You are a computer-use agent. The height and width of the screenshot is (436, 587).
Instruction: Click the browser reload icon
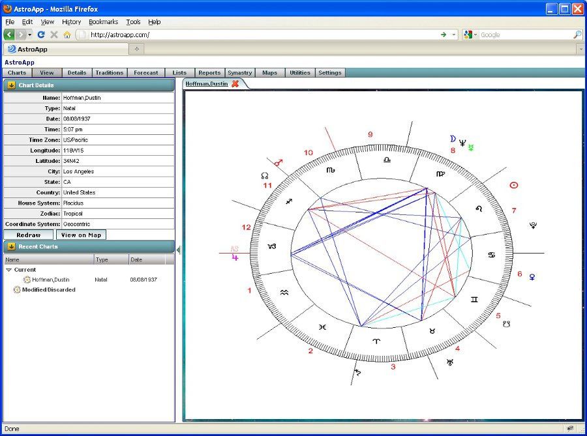point(41,35)
